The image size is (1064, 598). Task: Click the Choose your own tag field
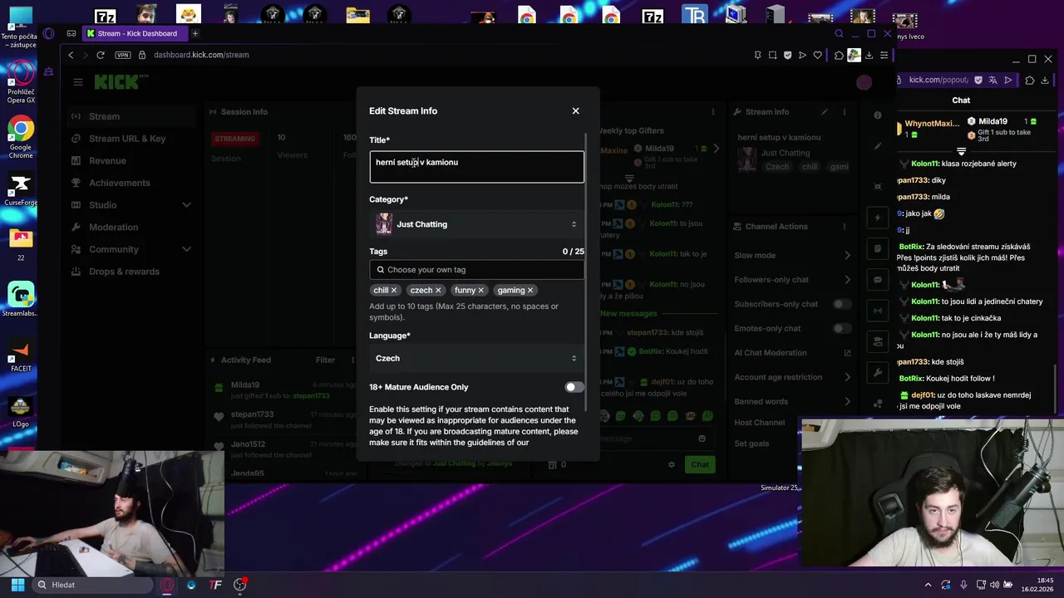click(x=476, y=269)
